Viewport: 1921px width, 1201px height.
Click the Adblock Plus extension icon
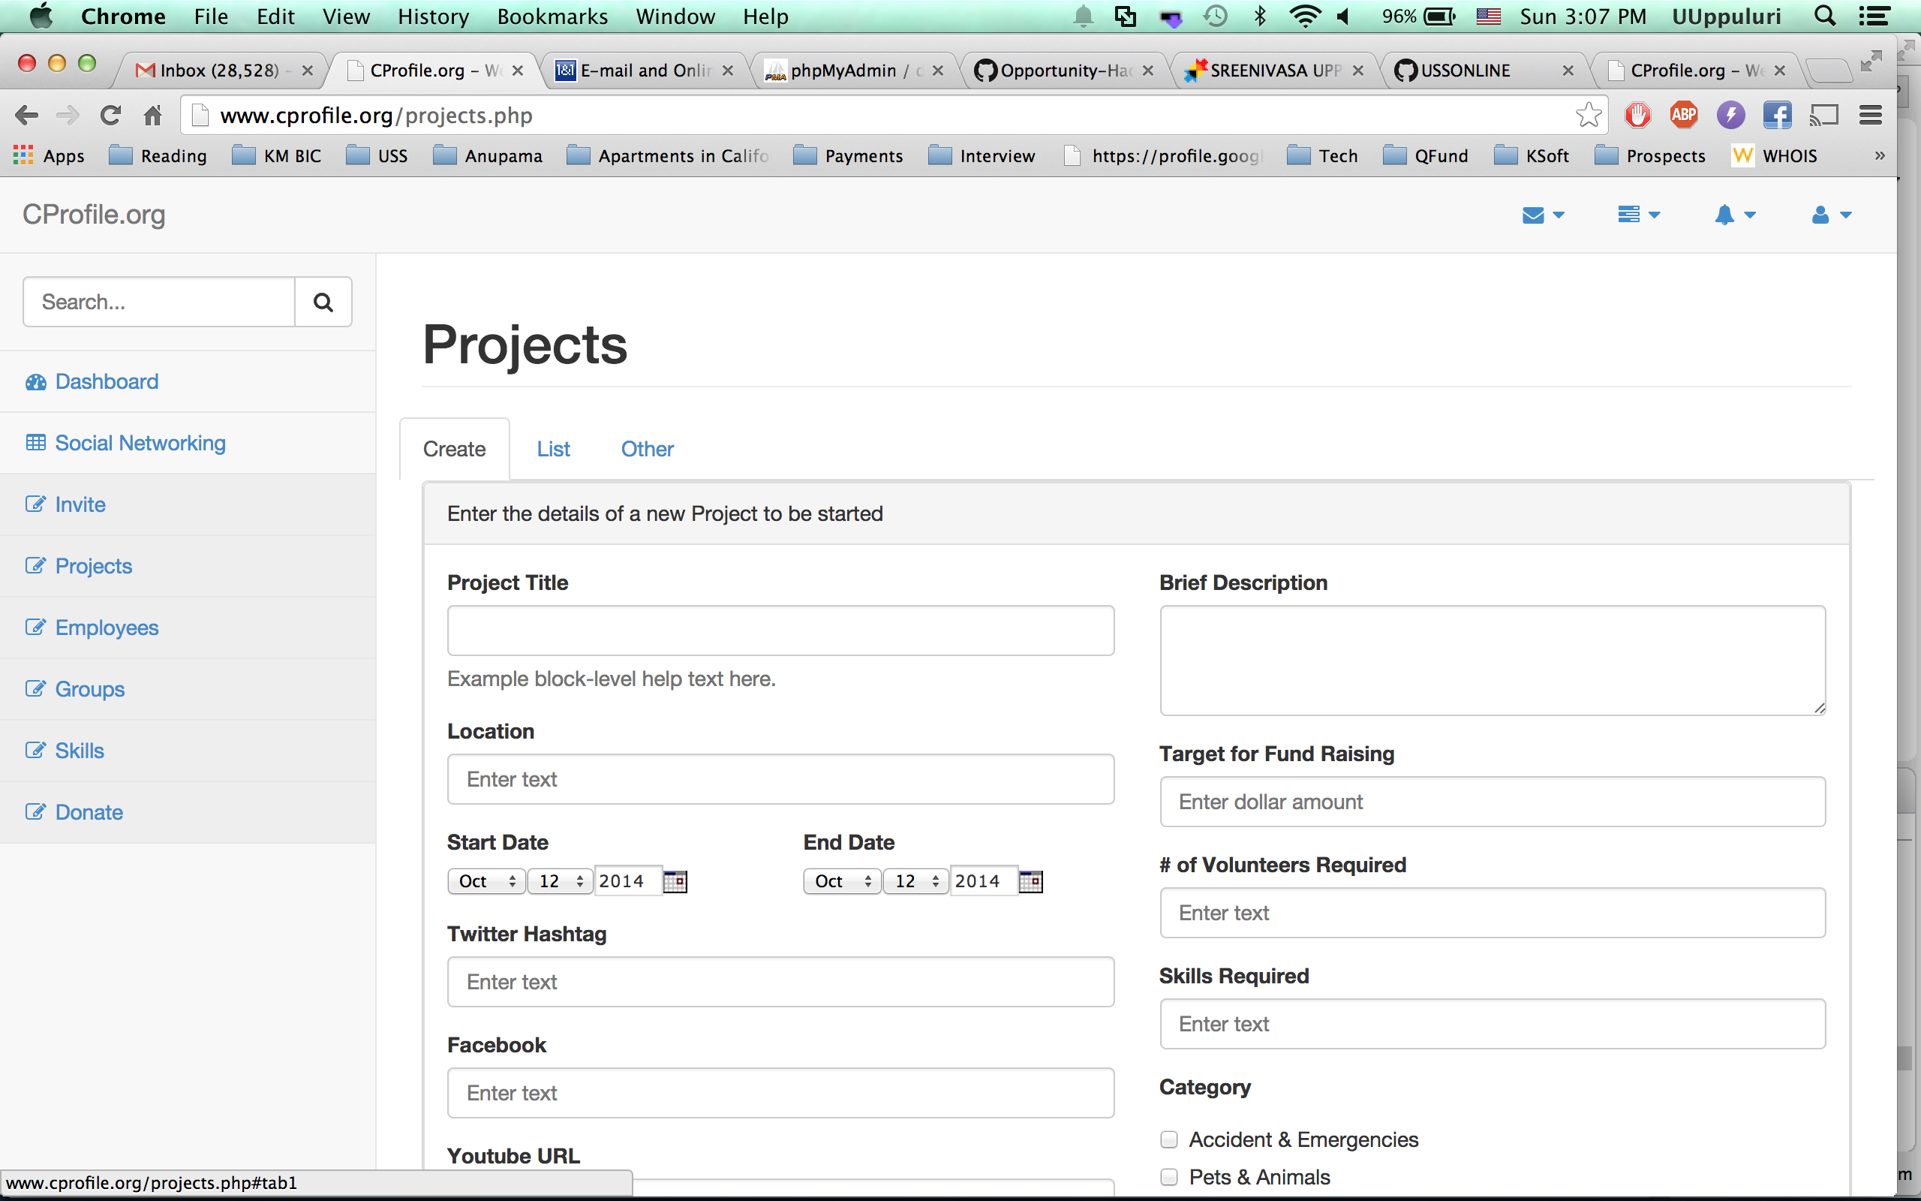(1683, 115)
